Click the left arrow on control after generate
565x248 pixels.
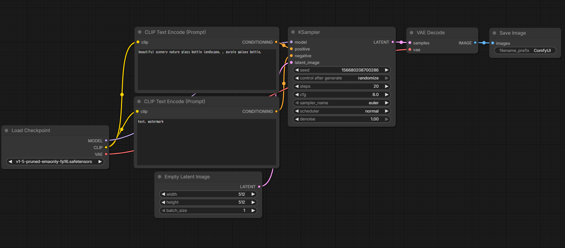click(297, 78)
